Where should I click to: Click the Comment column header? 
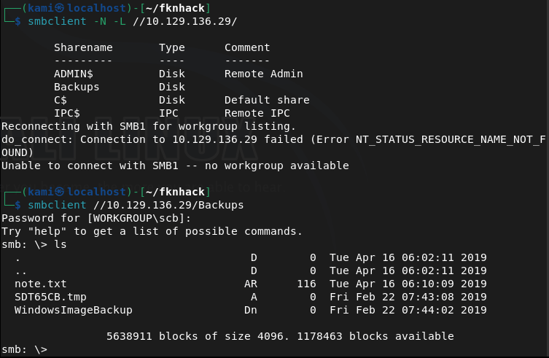tap(247, 47)
